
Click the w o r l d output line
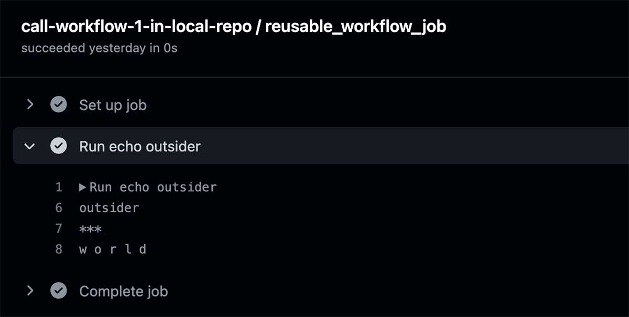tap(113, 249)
